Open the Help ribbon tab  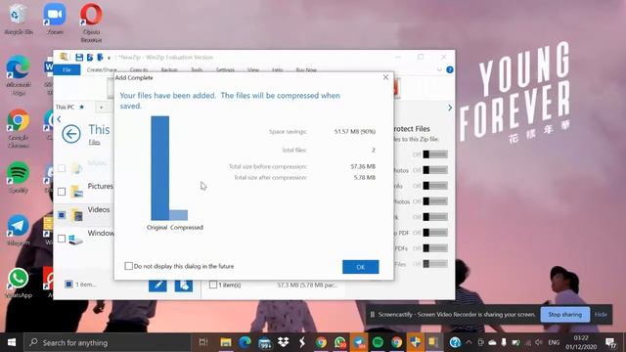pos(278,69)
